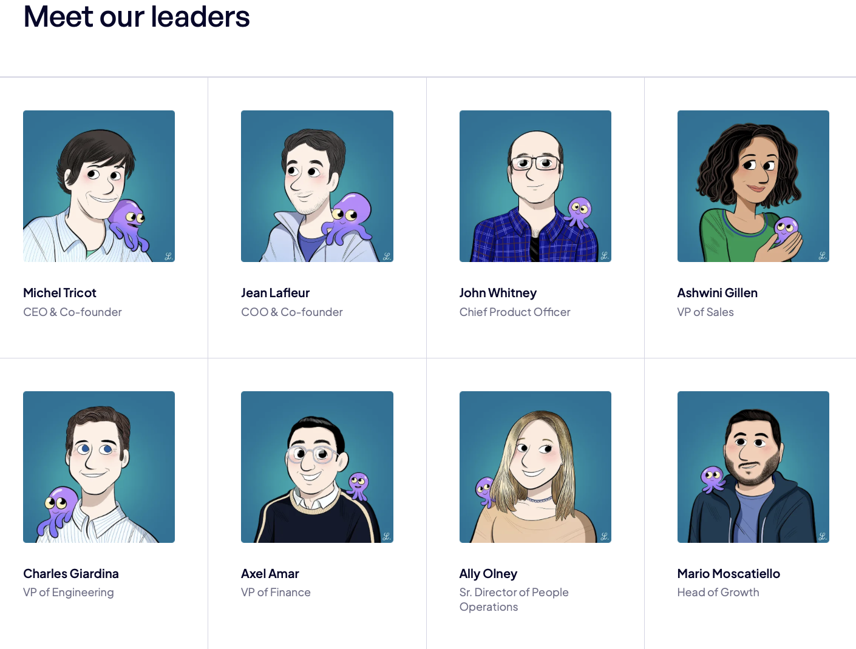Click the Mario Moscatiello name label
The image size is (856, 649).
tap(729, 574)
